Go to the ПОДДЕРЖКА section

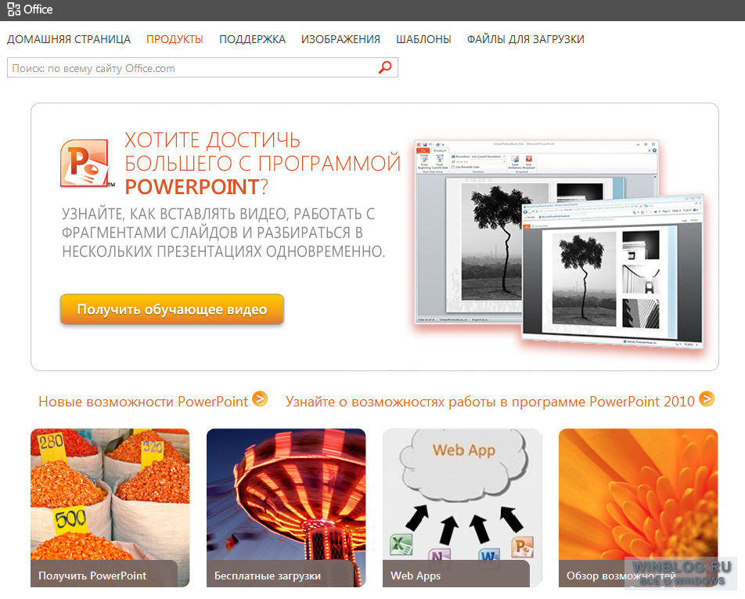point(252,39)
